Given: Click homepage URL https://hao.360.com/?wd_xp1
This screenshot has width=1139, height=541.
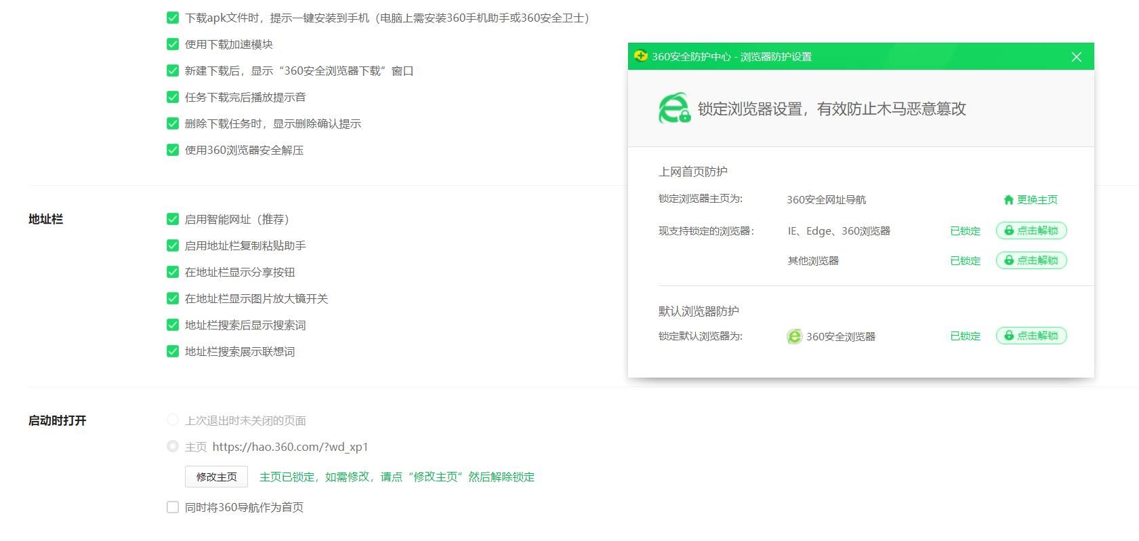Looking at the screenshot, I should (290, 447).
